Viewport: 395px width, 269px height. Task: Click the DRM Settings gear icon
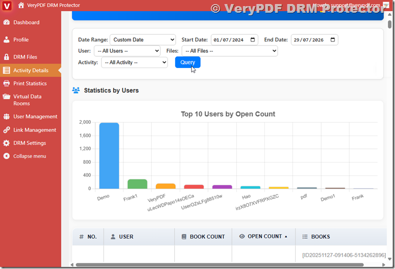pos(7,143)
